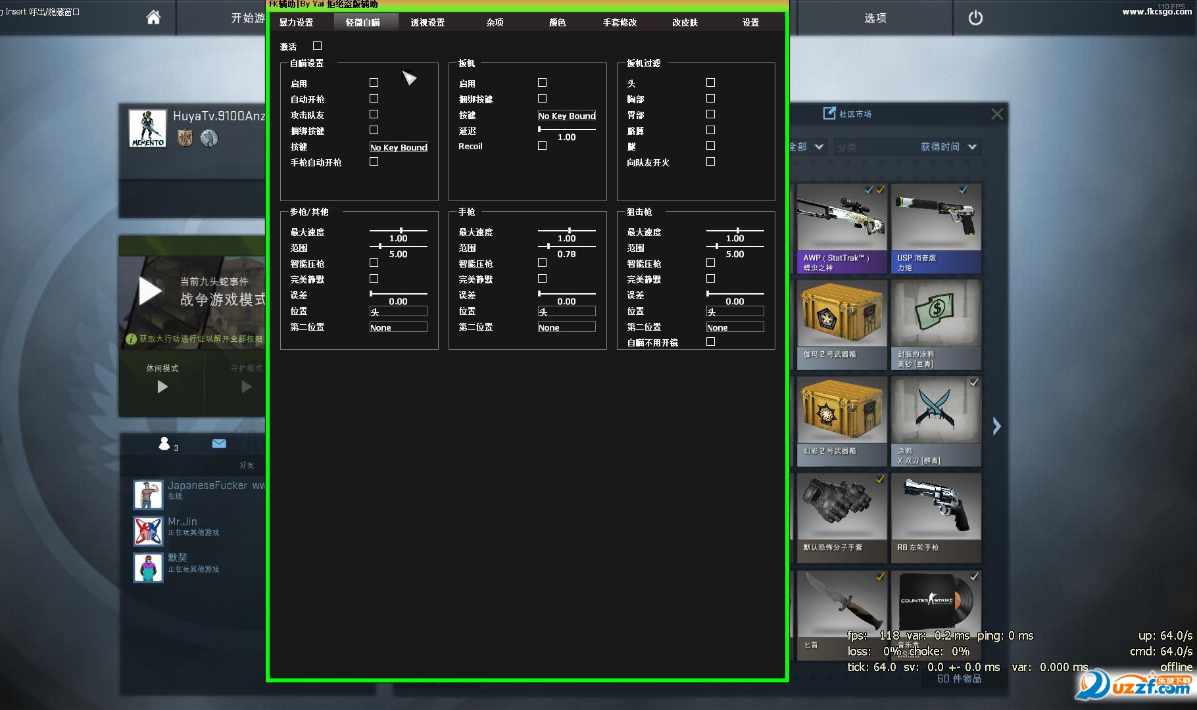Toggle auto fire checkbox
This screenshot has width=1197, height=710.
click(x=374, y=99)
